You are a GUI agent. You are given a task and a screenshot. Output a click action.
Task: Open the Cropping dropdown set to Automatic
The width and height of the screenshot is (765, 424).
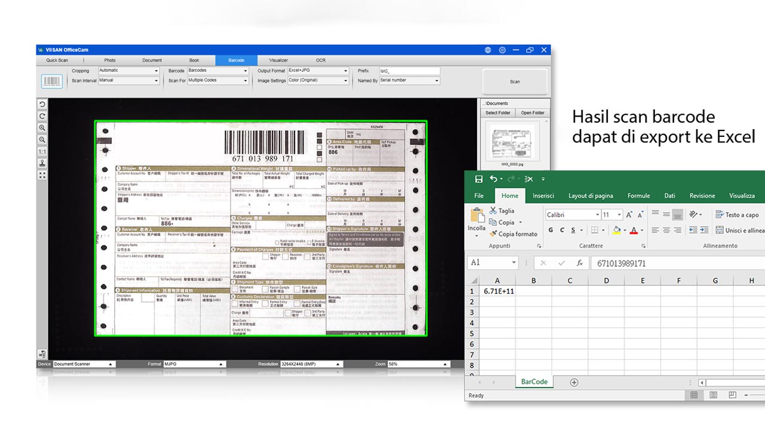(128, 71)
